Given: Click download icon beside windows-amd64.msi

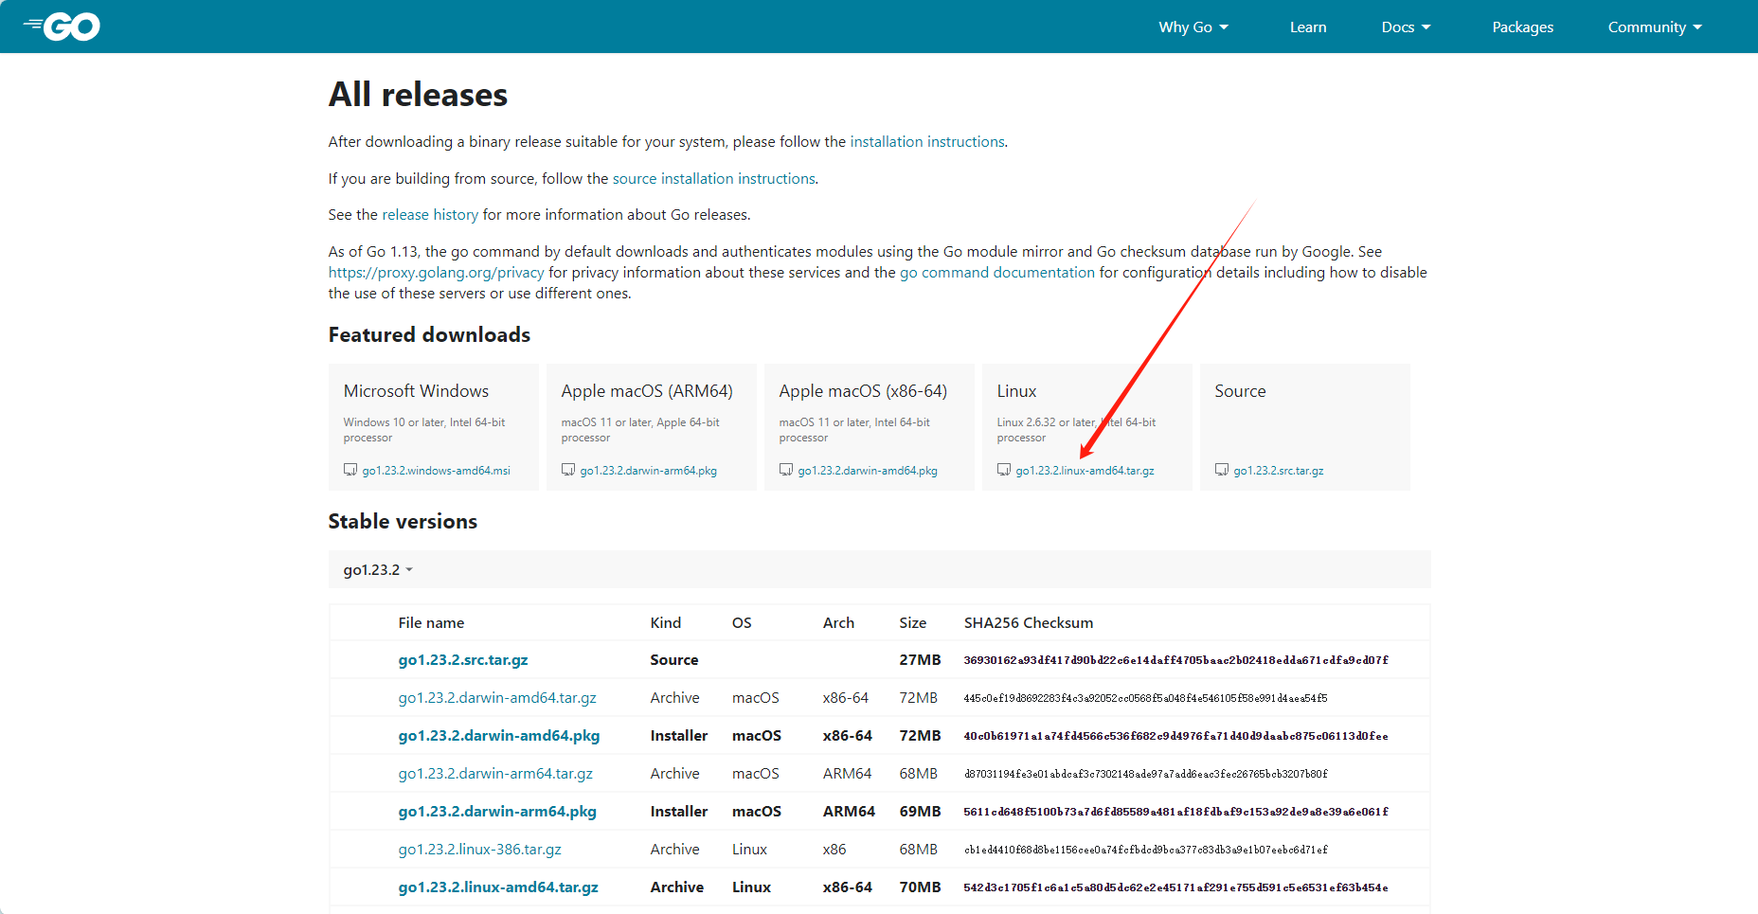Looking at the screenshot, I should 350,470.
